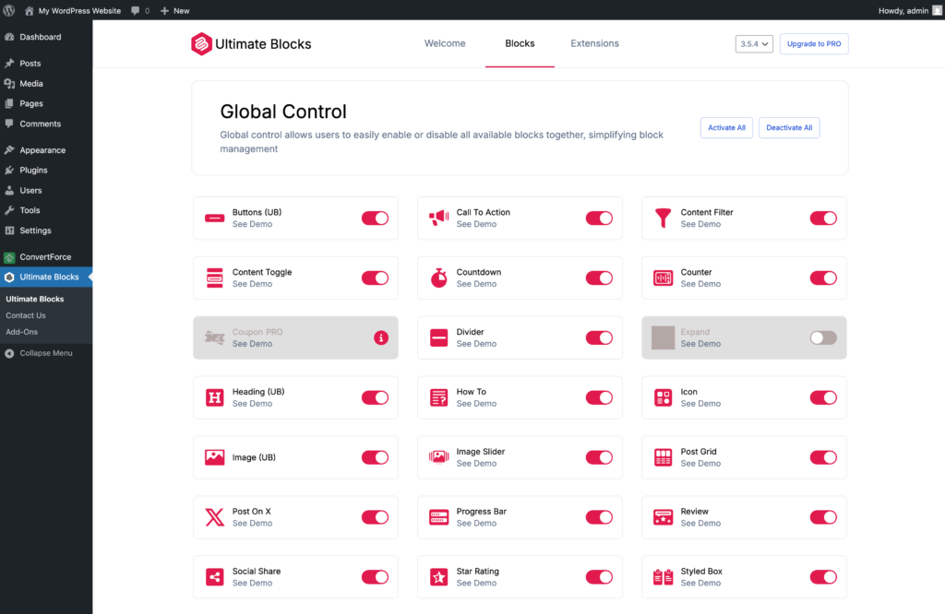Click the Coupon PRO info icon

(381, 337)
